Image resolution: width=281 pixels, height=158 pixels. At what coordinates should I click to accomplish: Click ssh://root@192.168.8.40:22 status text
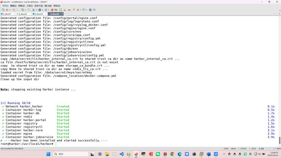pyautogui.click(x=12, y=149)
